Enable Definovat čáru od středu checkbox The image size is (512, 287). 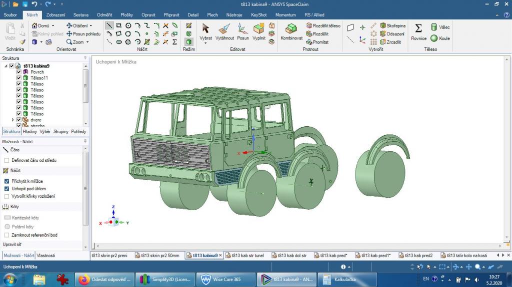click(x=7, y=160)
